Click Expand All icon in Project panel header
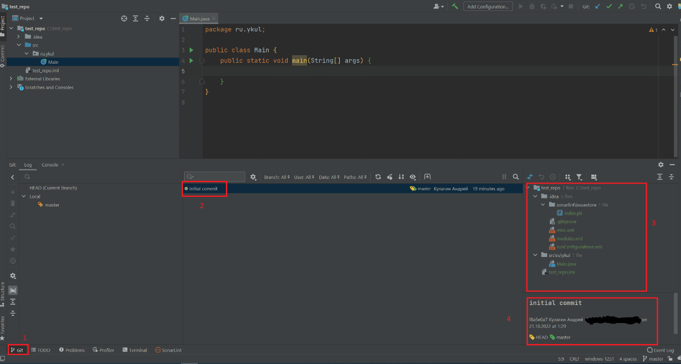This screenshot has height=364, width=681. (135, 18)
